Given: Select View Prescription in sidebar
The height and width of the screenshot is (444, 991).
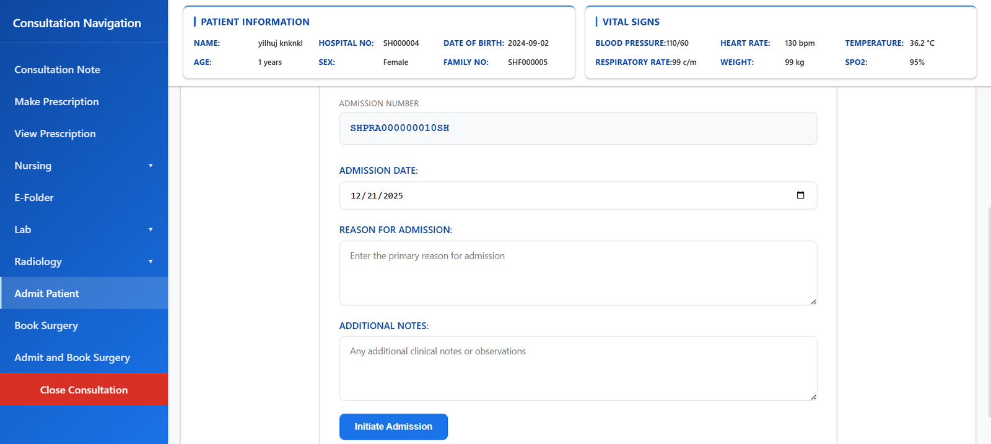Looking at the screenshot, I should click(x=55, y=134).
